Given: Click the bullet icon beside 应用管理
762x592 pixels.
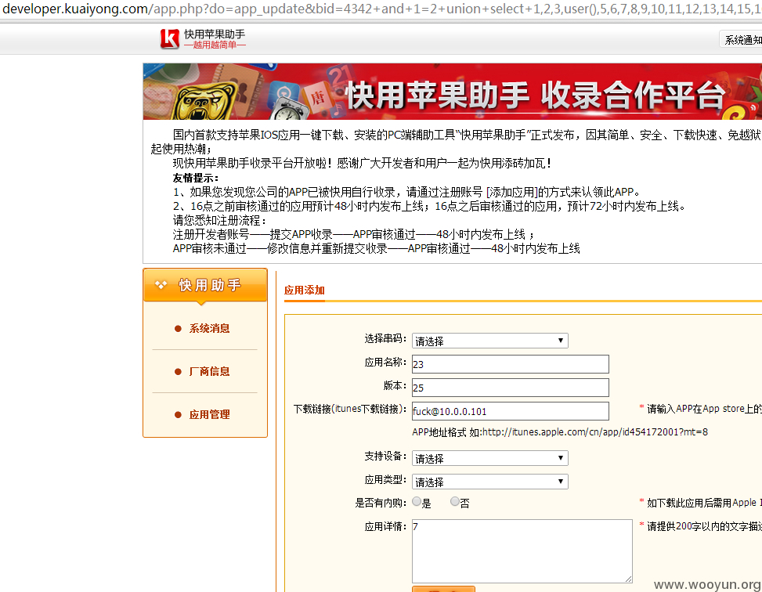Looking at the screenshot, I should (178, 414).
